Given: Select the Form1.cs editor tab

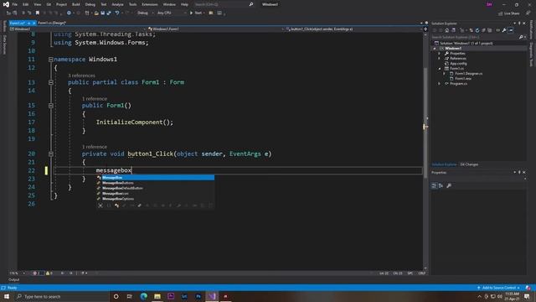Looking at the screenshot, I should (x=17, y=23).
